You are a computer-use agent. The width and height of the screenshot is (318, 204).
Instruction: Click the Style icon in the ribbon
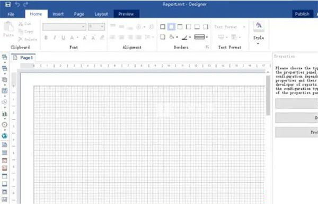(259, 26)
